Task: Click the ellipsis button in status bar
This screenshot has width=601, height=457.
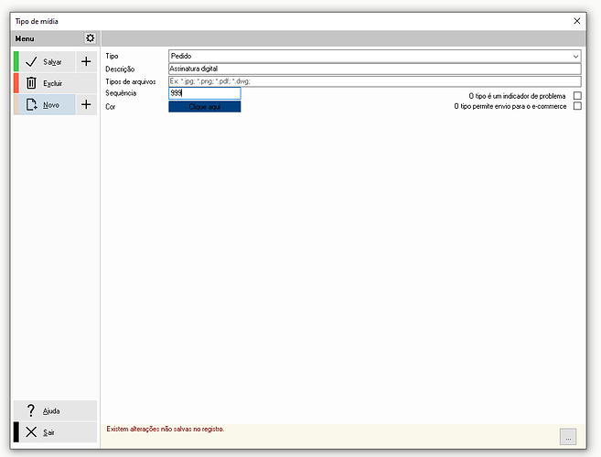Action: tap(568, 437)
